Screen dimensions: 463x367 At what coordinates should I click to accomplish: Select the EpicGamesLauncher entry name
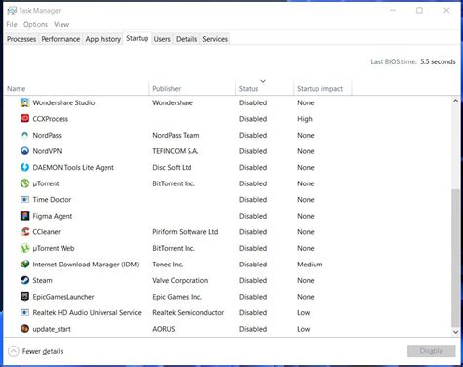coord(63,297)
